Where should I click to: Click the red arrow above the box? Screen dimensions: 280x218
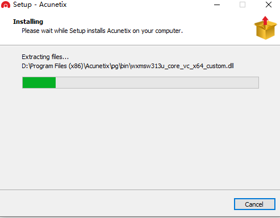265,20
